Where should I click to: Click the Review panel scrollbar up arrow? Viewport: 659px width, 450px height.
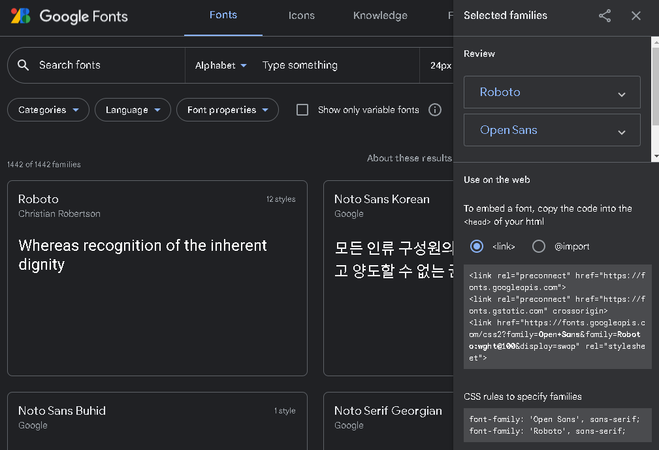[x=656, y=41]
